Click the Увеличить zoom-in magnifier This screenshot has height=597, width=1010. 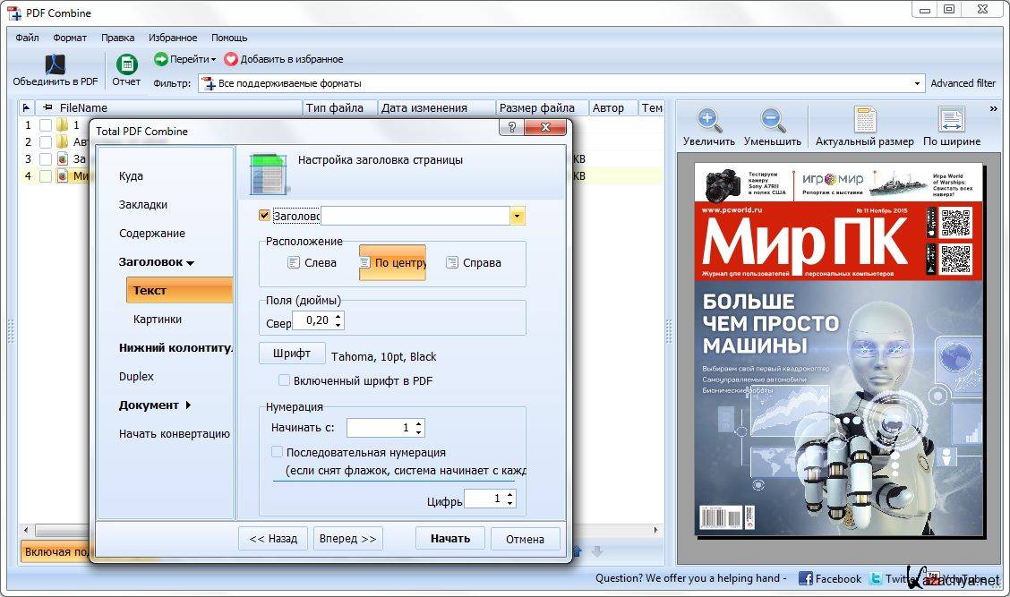point(708,121)
